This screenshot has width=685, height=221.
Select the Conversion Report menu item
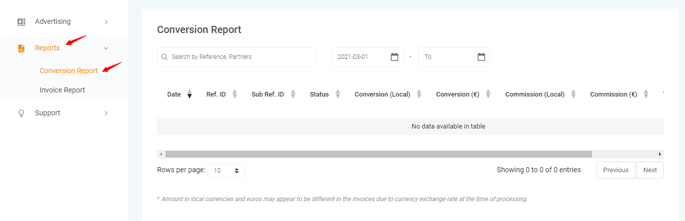click(x=69, y=71)
